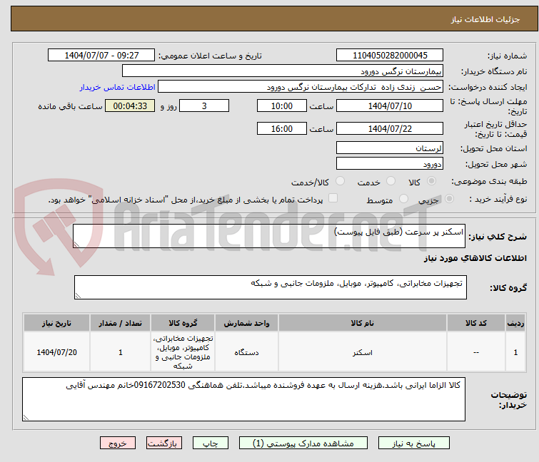Click the اسکنر item name cell
Viewport: 539px width, 462px height.
363,352
